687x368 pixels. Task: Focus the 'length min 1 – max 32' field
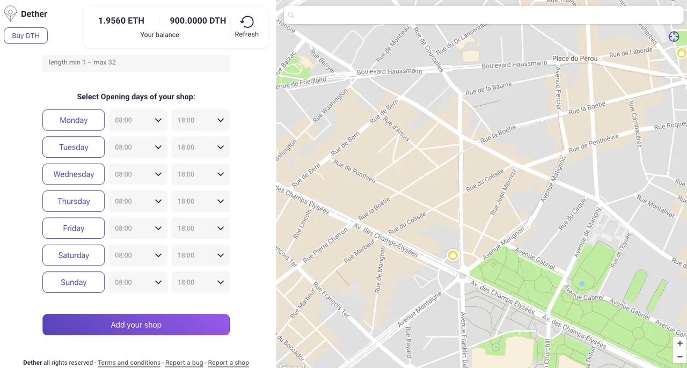click(136, 63)
